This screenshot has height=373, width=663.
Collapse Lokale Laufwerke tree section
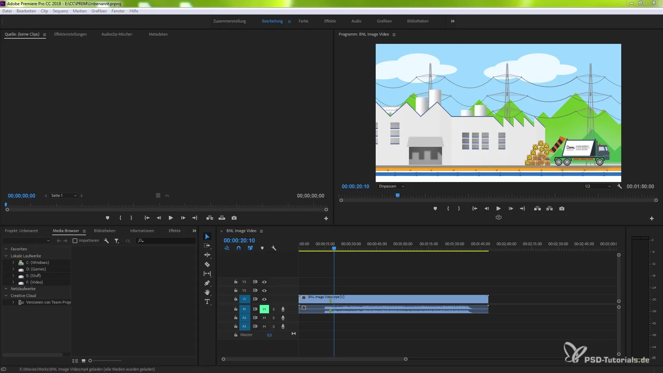point(6,256)
